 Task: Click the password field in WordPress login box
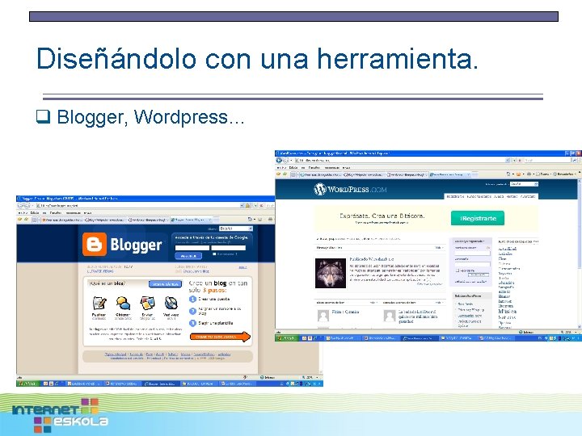click(472, 264)
